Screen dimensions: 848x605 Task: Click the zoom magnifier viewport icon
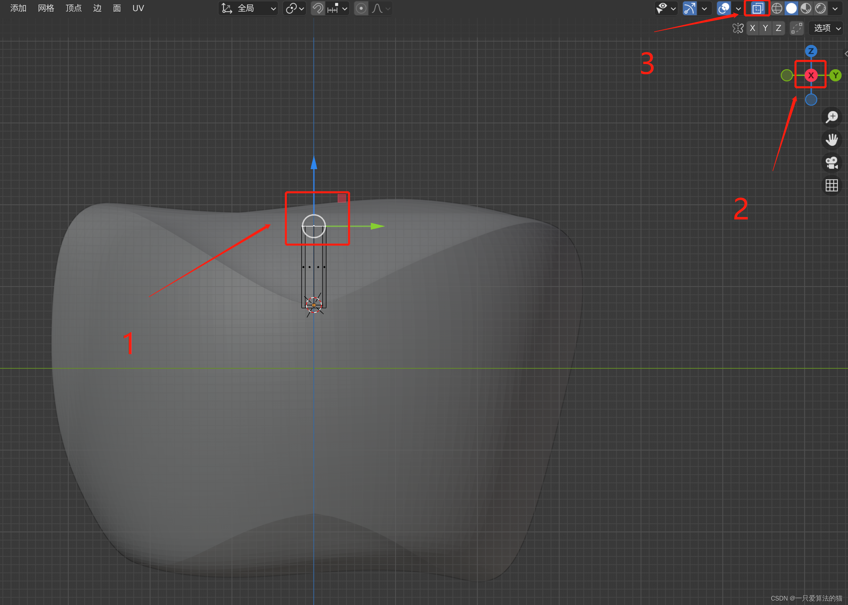[x=831, y=117]
